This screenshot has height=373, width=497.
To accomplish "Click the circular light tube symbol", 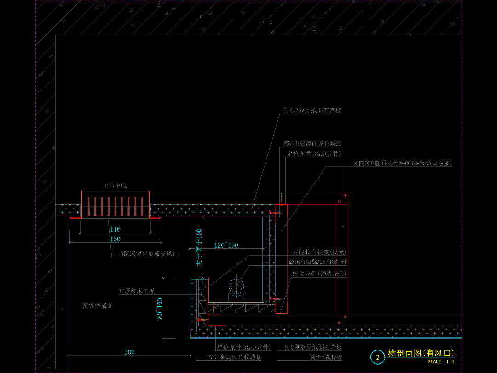I will (x=236, y=286).
